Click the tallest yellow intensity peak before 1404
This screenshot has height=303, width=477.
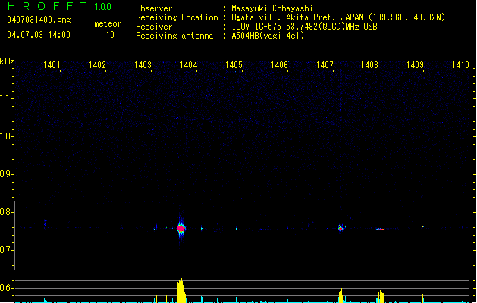click(181, 291)
